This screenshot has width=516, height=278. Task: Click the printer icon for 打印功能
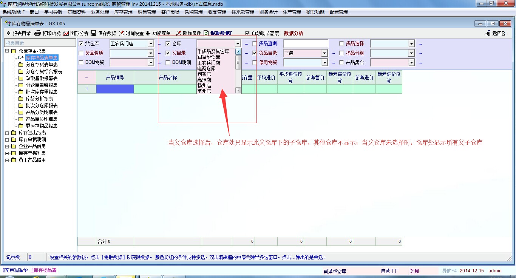pyautogui.click(x=37, y=33)
